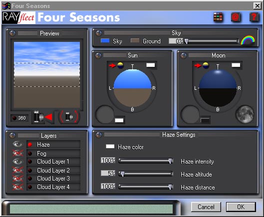Select Cloud Layer 1 in Layers list

[x=53, y=162]
